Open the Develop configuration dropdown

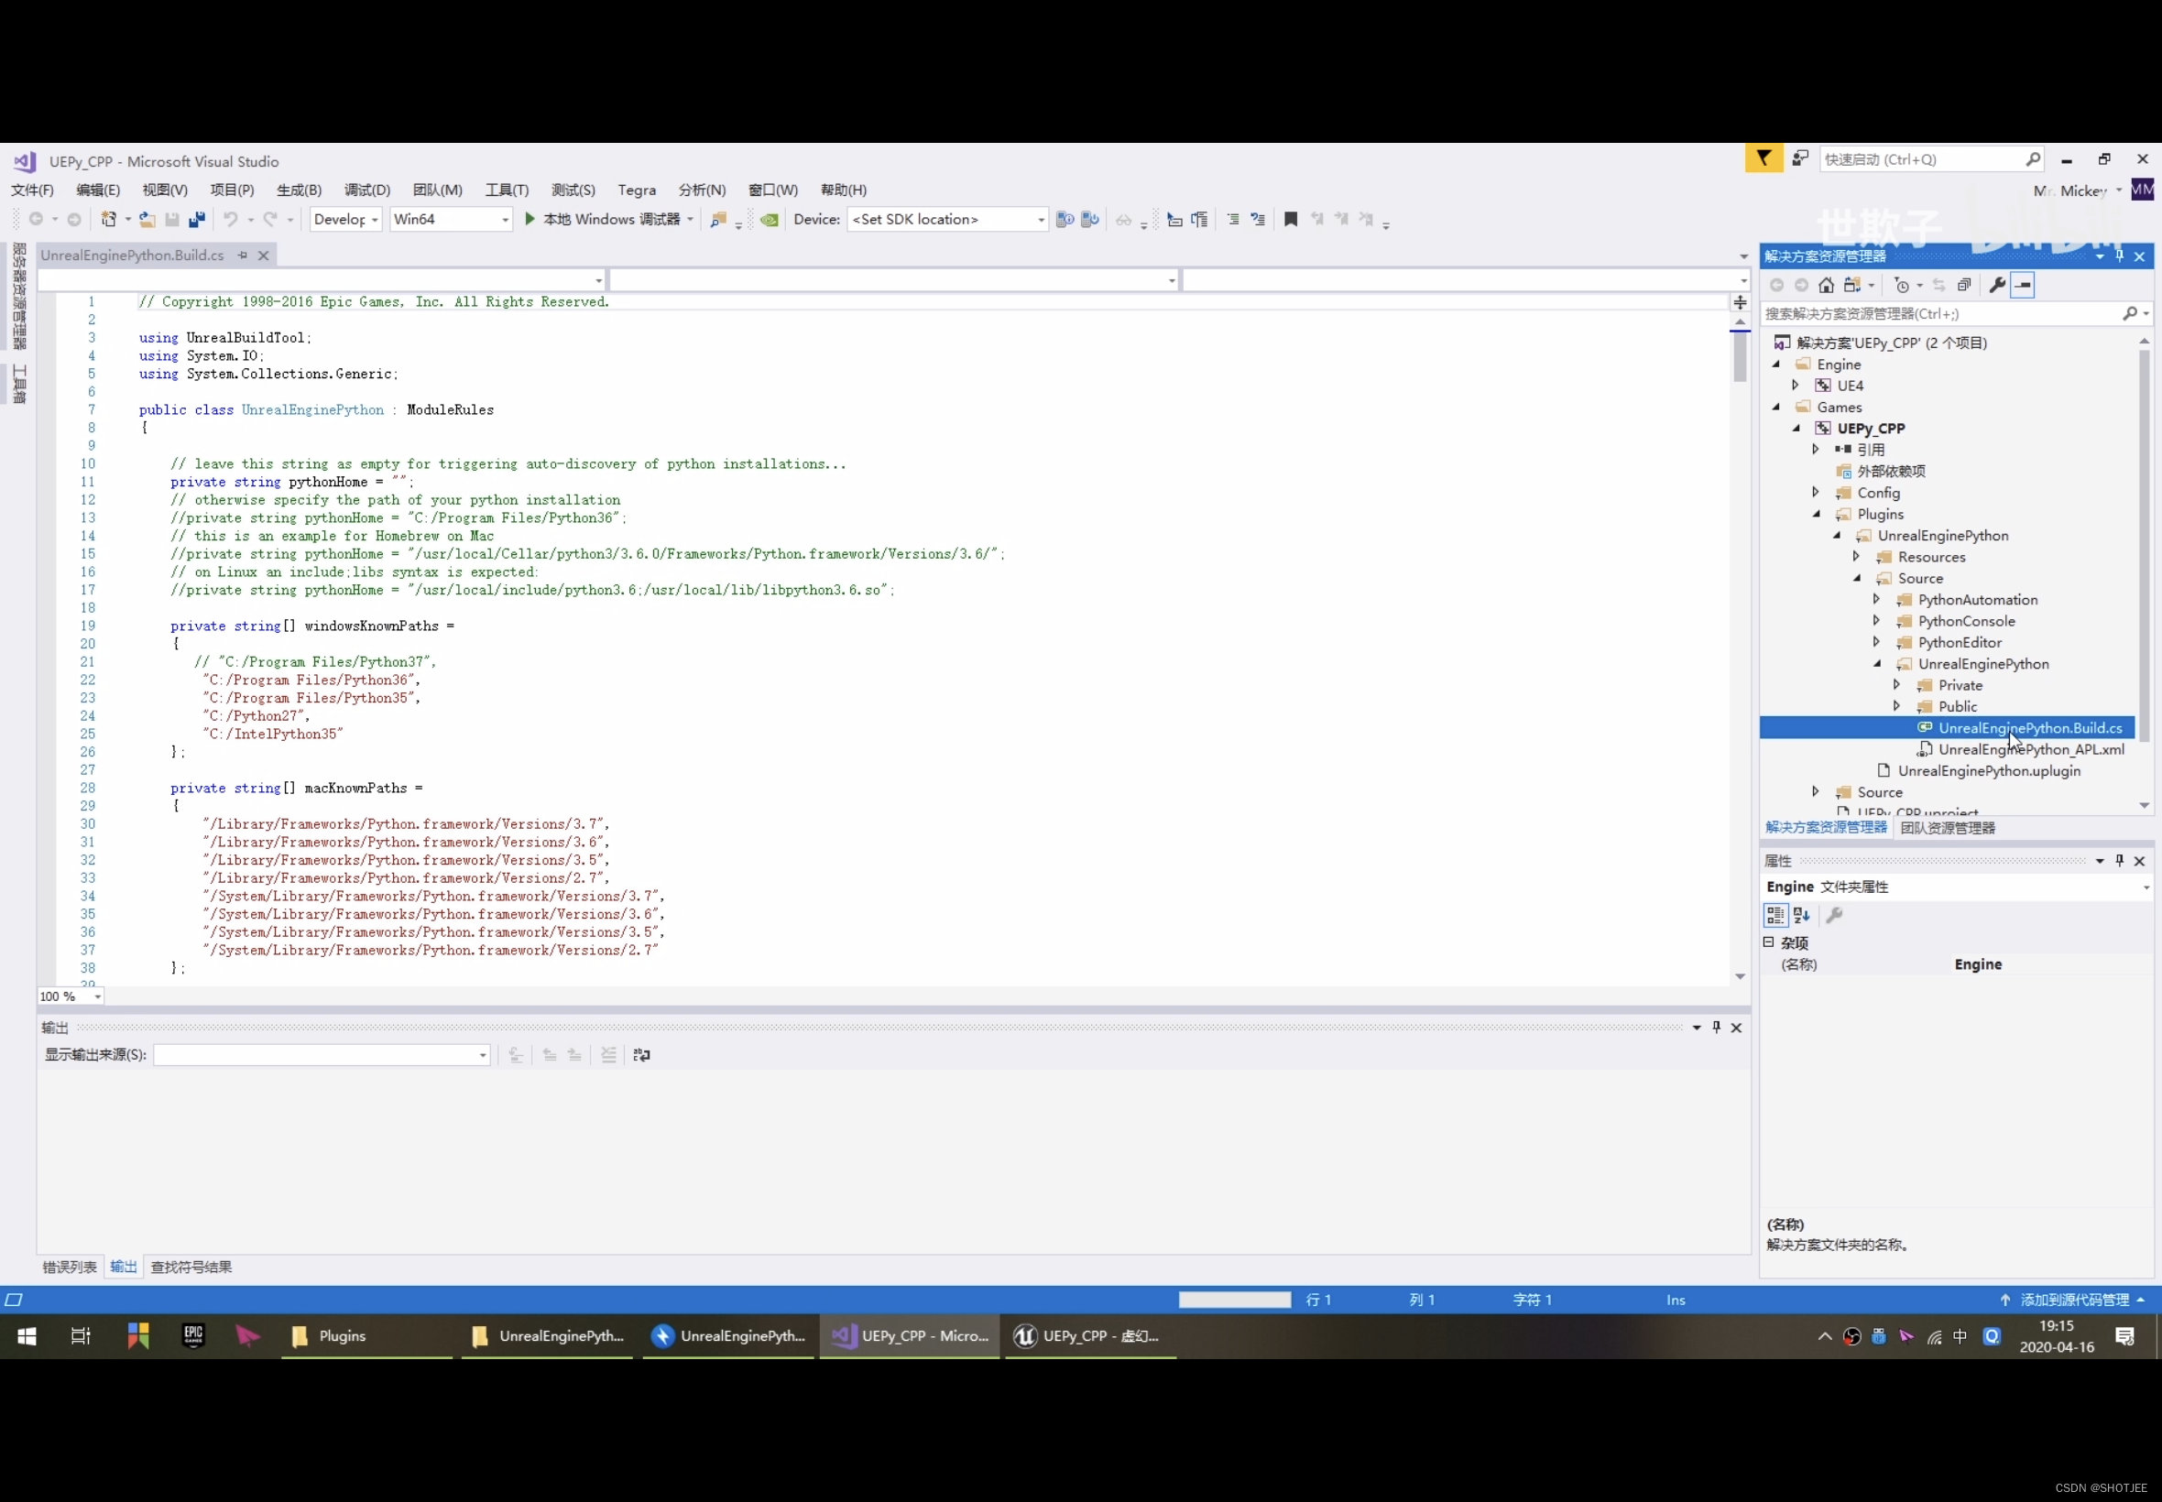click(x=345, y=219)
